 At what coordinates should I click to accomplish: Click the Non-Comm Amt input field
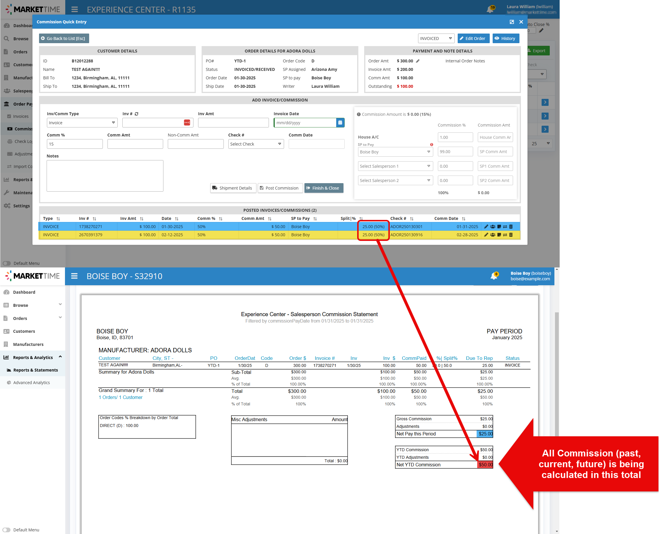196,144
